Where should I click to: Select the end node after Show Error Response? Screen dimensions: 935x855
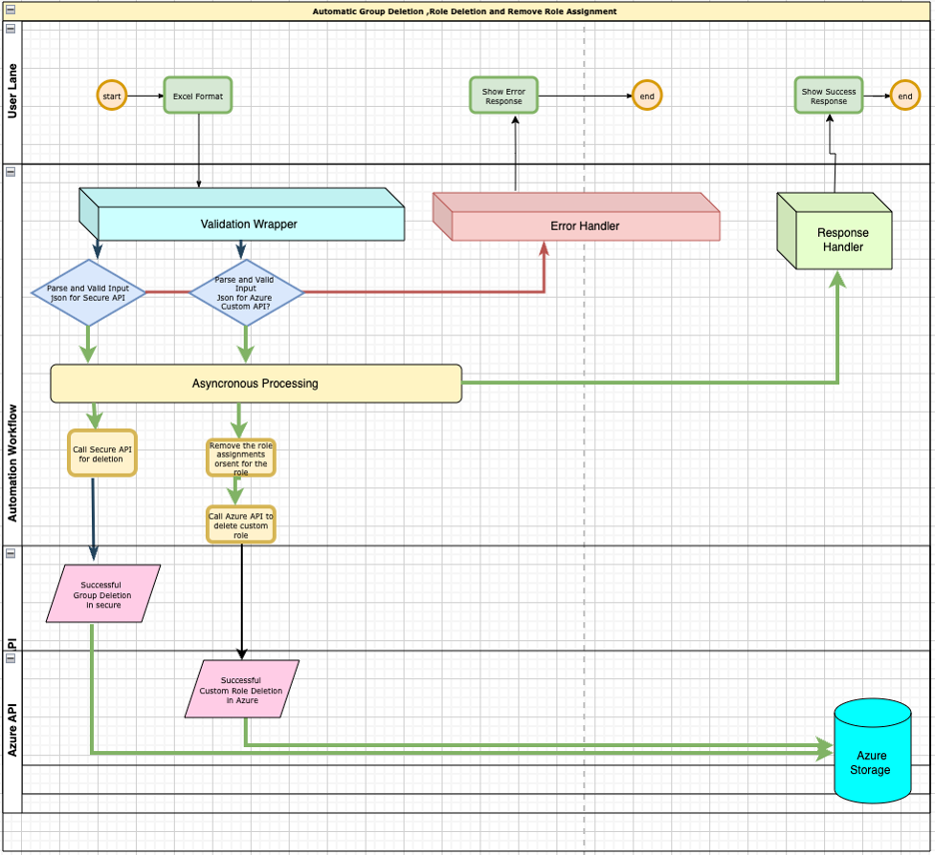[647, 96]
